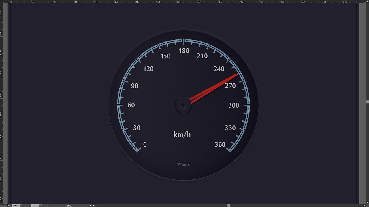
Task: Click the 30 label on the gauge
Action: (x=137, y=128)
